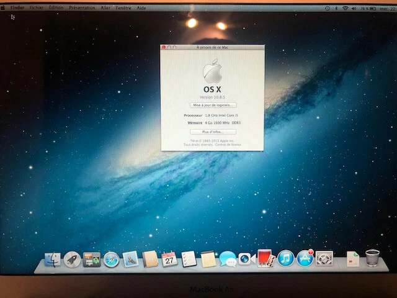Open Finder from the Dock

53,260
